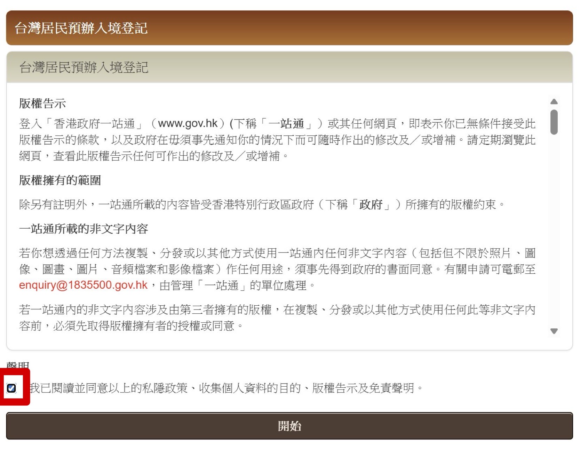580x461 pixels.
Task: Click the scrollbar up arrow
Action: (x=554, y=101)
